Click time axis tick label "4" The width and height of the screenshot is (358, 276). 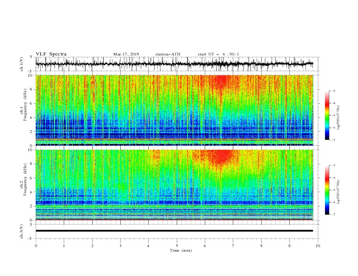click(148, 246)
